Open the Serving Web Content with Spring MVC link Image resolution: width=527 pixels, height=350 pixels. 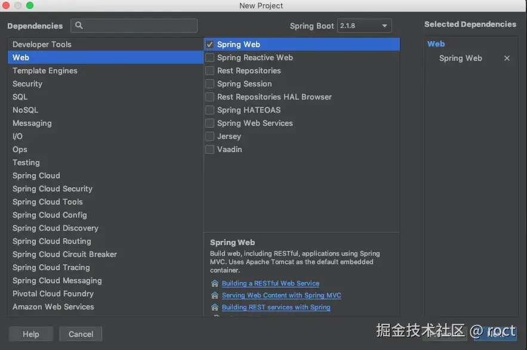click(x=281, y=295)
